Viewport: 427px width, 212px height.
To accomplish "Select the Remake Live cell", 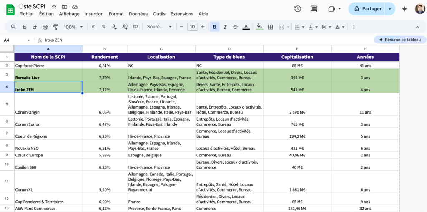I will coord(48,75).
